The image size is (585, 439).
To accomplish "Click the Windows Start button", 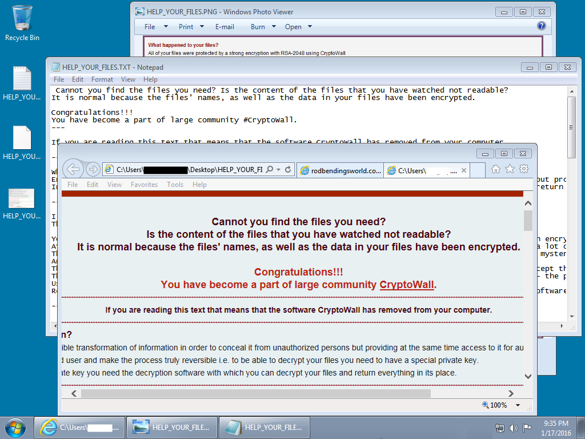I will 15,427.
